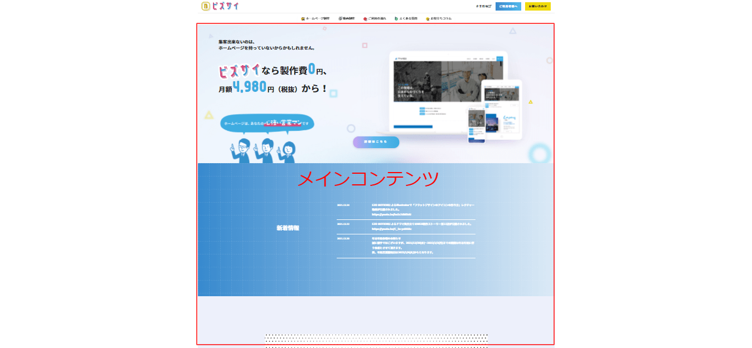Image resolution: width=752 pixels, height=348 pixels.
Task: Open the ご利用の流れ navigation item
Action: tap(375, 18)
